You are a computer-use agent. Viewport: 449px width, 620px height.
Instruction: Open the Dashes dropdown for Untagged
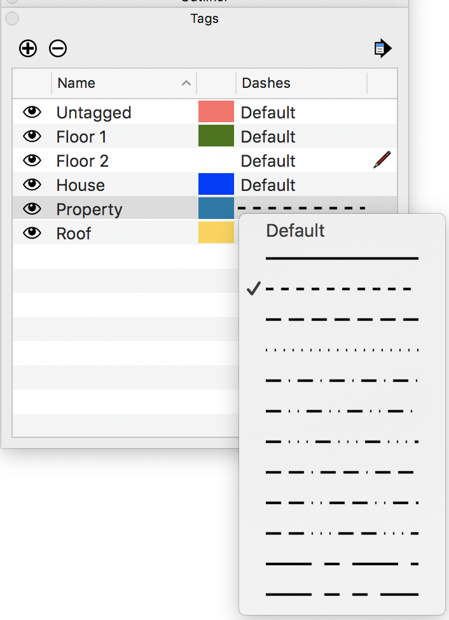pyautogui.click(x=268, y=113)
